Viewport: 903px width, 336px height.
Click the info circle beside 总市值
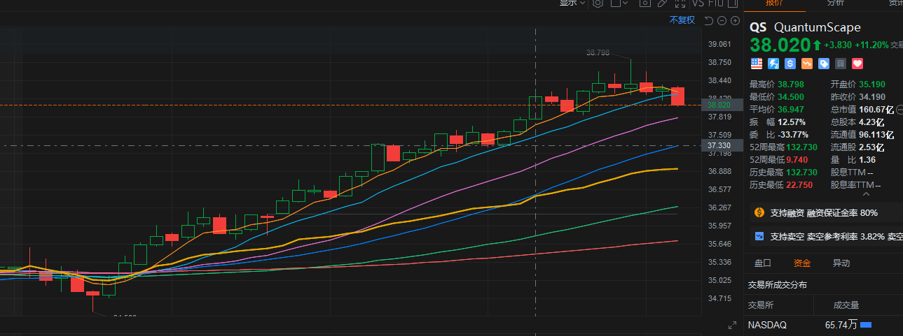point(900,110)
